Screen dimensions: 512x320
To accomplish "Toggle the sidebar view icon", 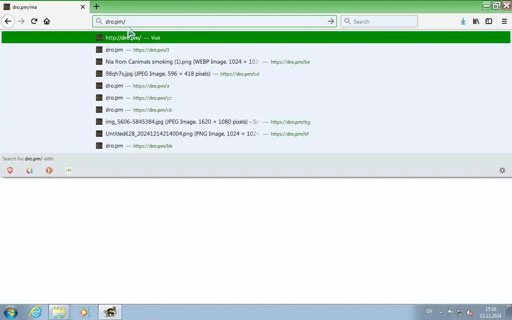I will point(489,21).
